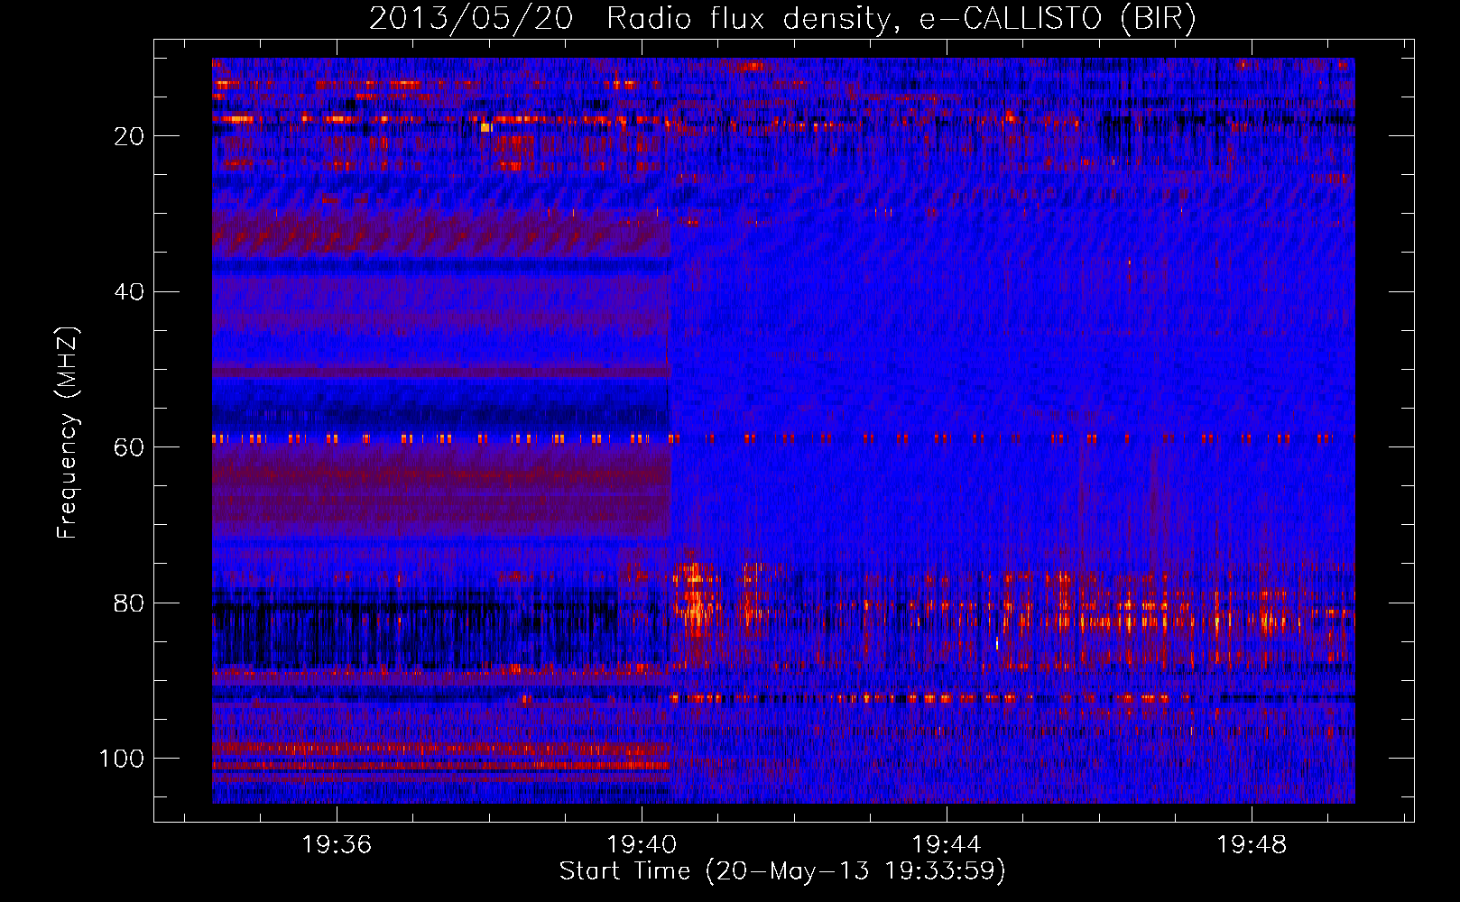The image size is (1460, 902).
Task: Click the 19:40 time tick label
Action: 642,845
